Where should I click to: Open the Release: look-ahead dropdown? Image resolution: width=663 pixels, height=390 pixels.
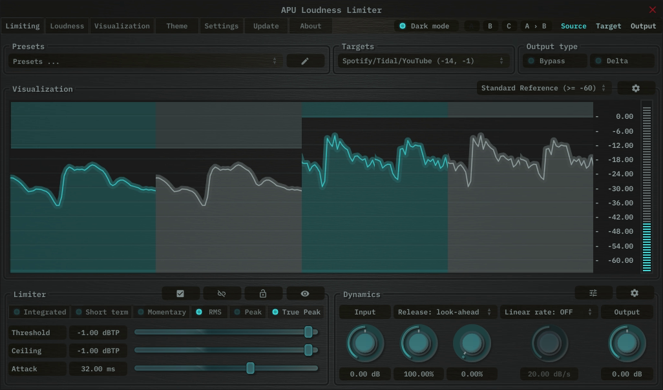tap(445, 313)
